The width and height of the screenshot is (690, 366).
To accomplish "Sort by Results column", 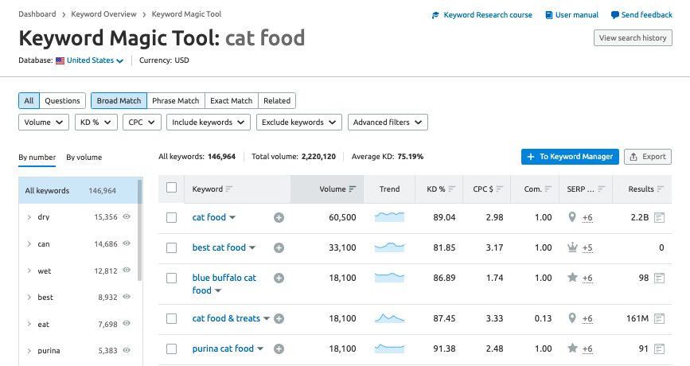I will [660, 189].
